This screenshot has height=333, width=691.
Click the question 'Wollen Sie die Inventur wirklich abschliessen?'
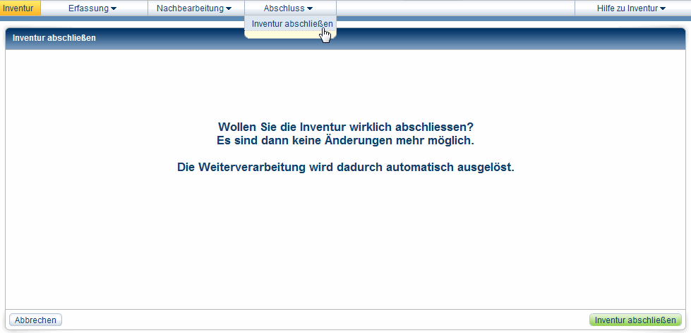(345, 127)
